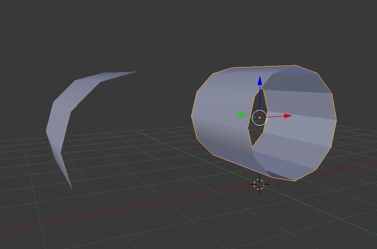The image size is (377, 249).
Task: Click the white circle at gizmo center
Action: [x=260, y=118]
